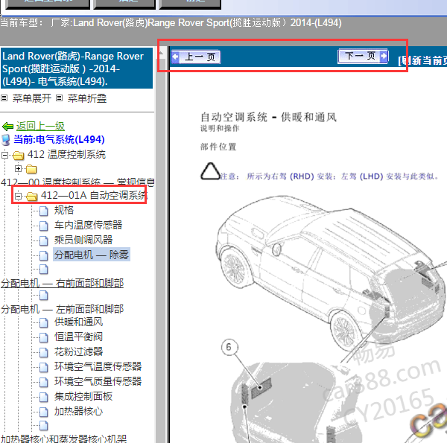Click page icon above 加热器核心和蒸发器核心机架
This screenshot has height=443, width=447.
(x=44, y=425)
